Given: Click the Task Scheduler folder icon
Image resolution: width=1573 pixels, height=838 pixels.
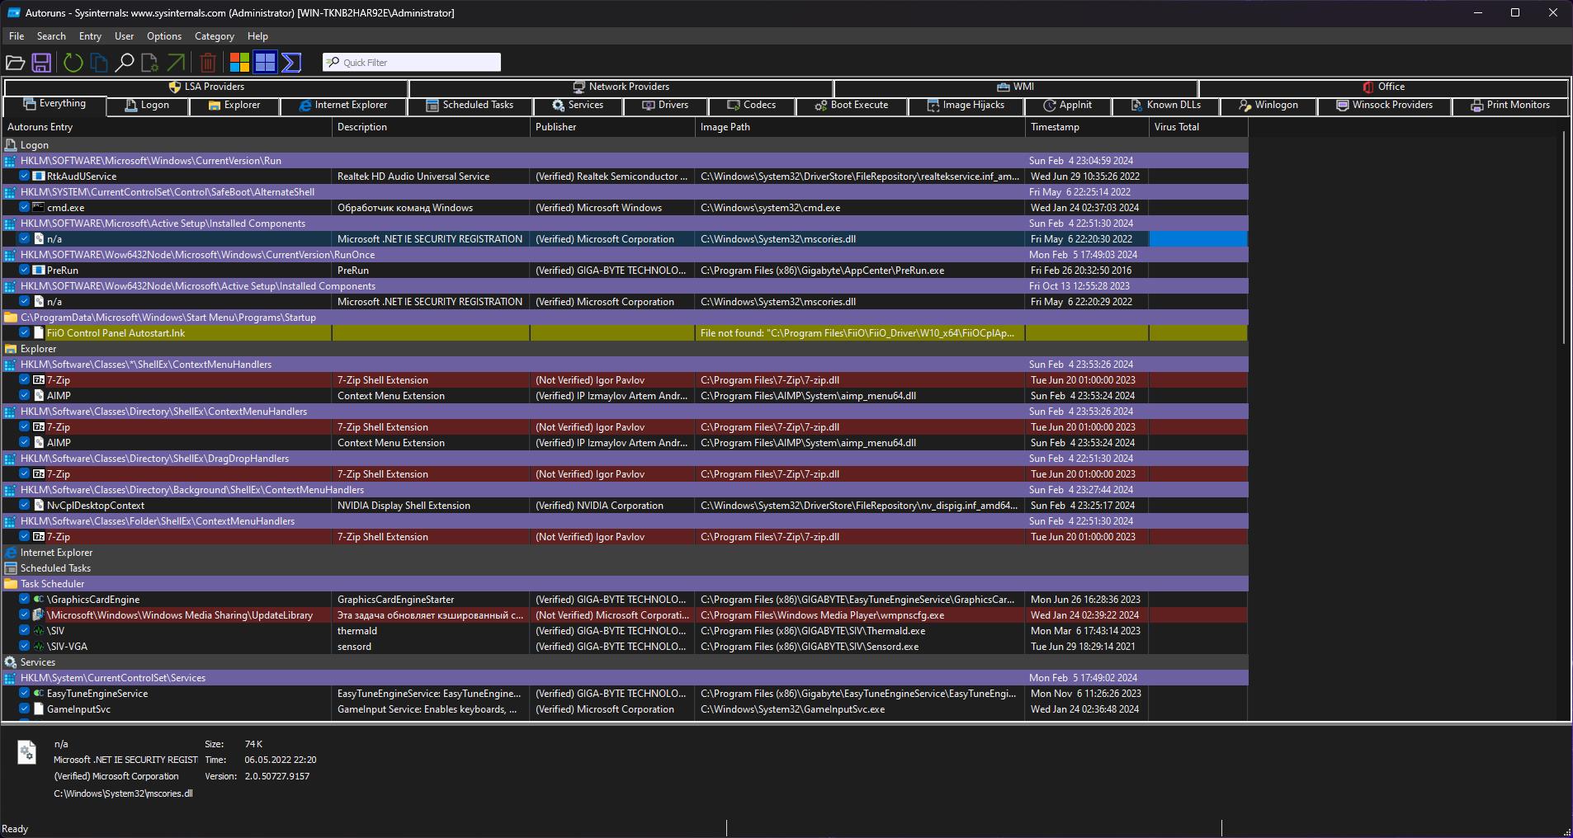Looking at the screenshot, I should point(11,584).
